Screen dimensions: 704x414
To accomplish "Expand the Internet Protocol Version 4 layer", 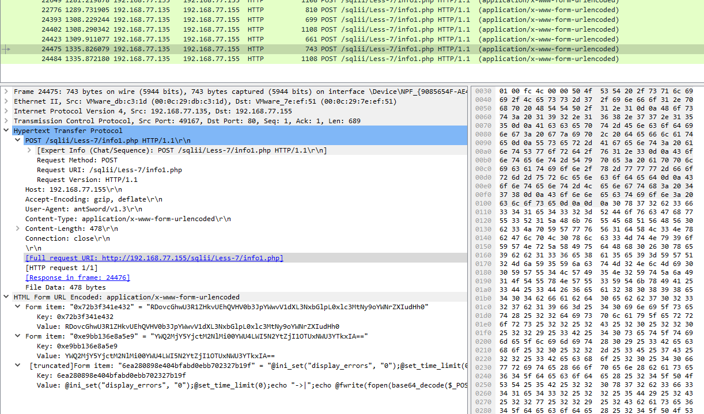I will pos(6,111).
